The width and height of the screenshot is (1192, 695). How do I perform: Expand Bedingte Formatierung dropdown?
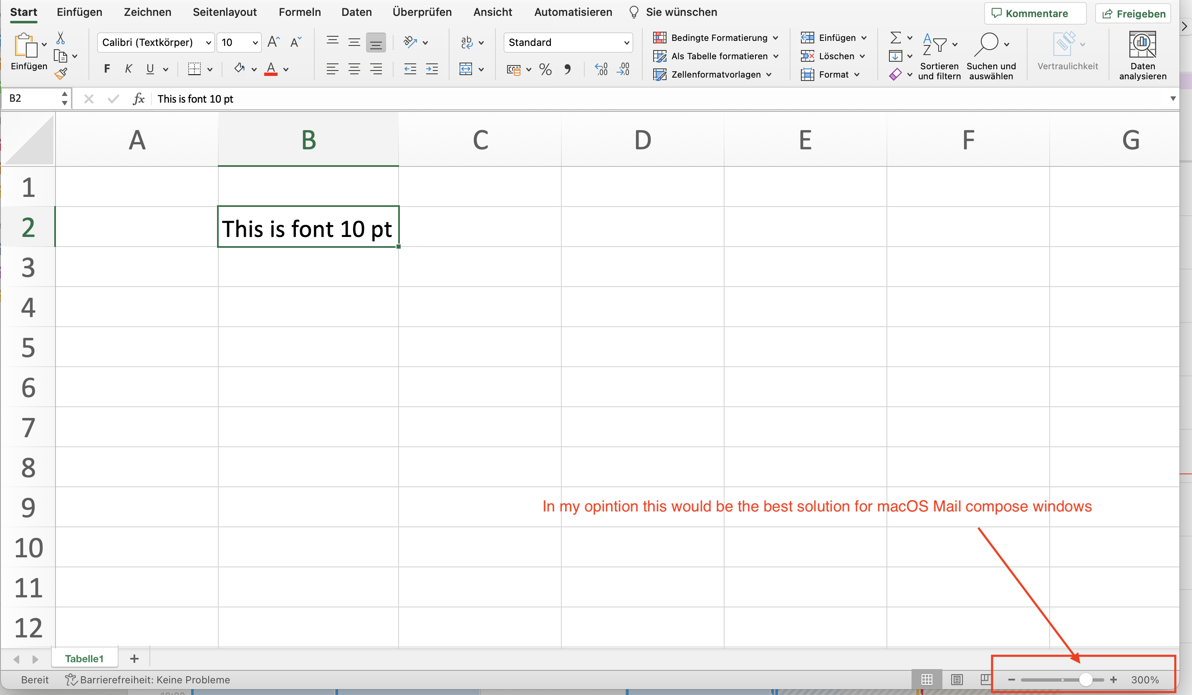(775, 38)
